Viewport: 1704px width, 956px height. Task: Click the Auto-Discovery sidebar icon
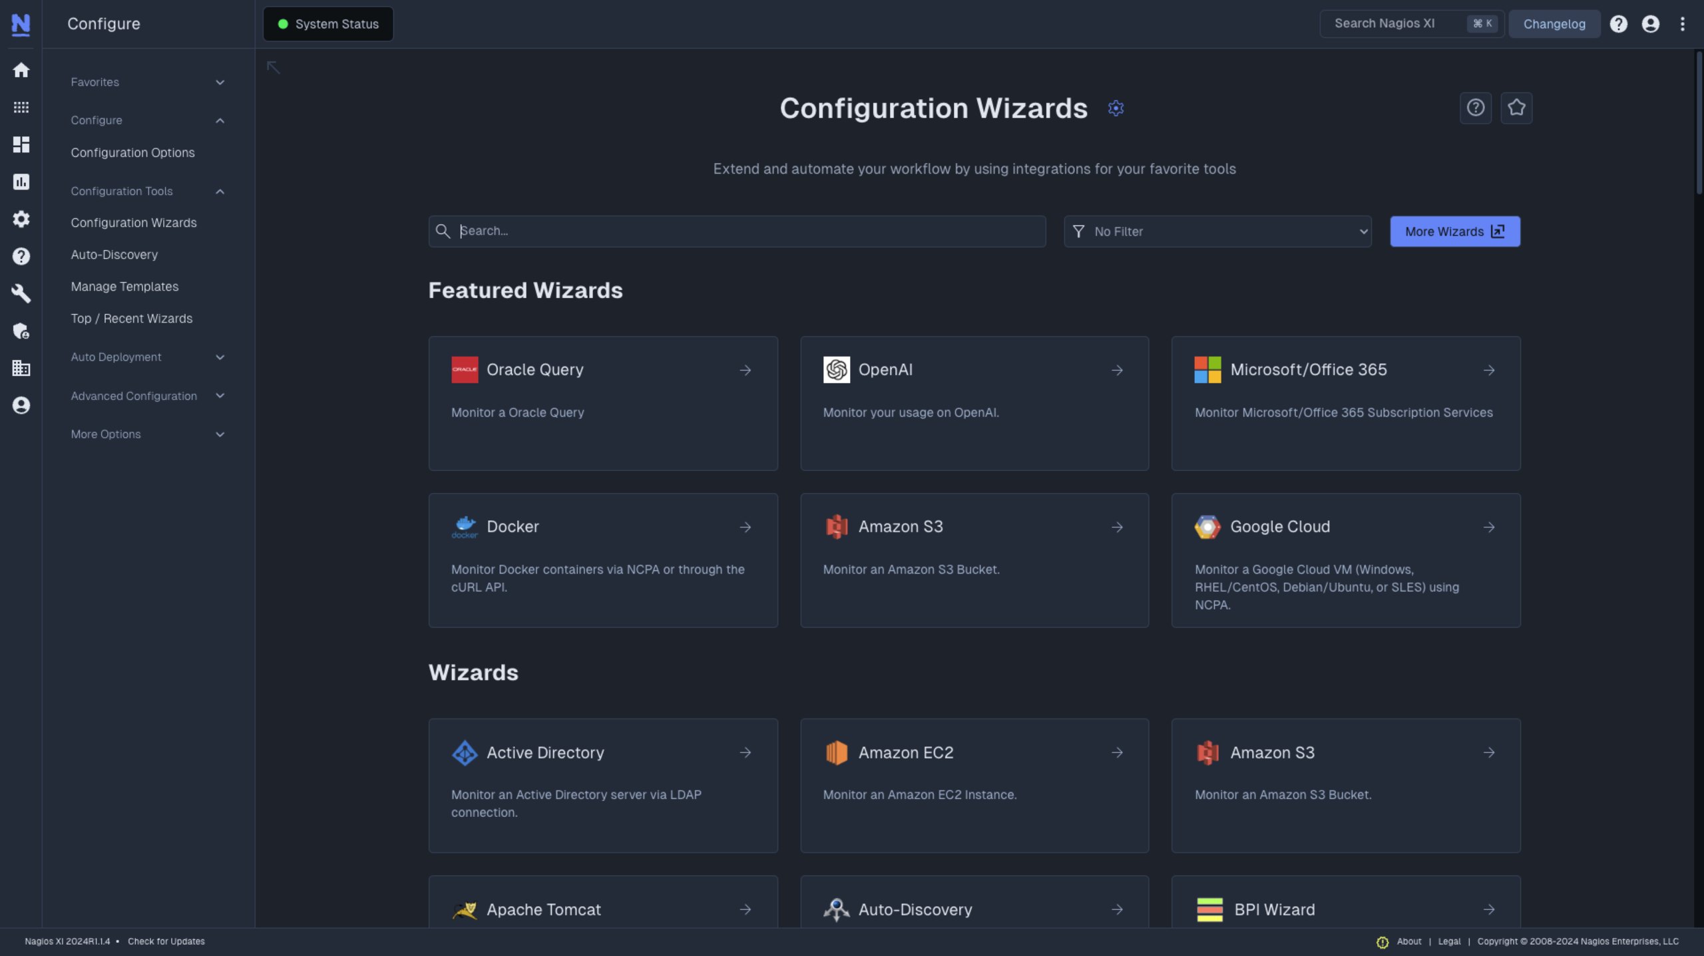[114, 255]
